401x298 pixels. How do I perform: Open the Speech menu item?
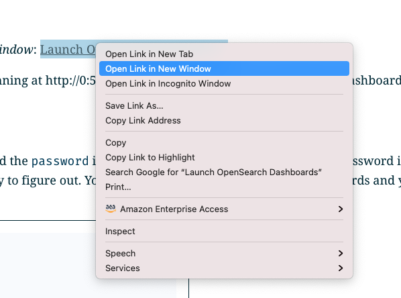tap(224, 254)
